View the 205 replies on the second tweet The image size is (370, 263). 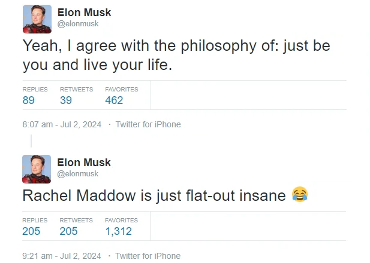pyautogui.click(x=31, y=231)
